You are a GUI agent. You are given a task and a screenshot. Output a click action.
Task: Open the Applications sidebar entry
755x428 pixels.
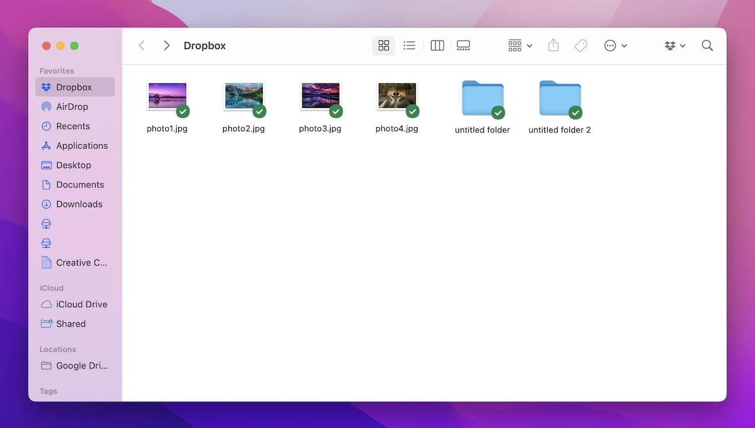pos(82,145)
